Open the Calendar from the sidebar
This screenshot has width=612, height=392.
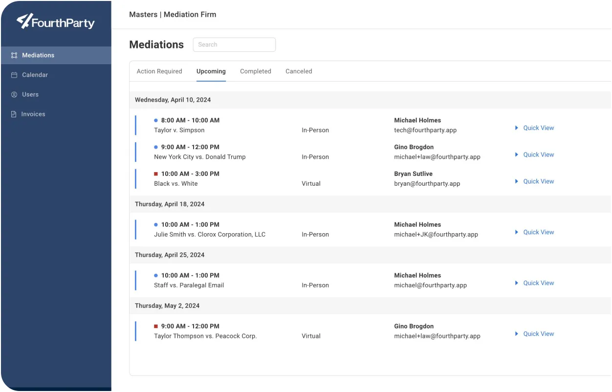(35, 75)
